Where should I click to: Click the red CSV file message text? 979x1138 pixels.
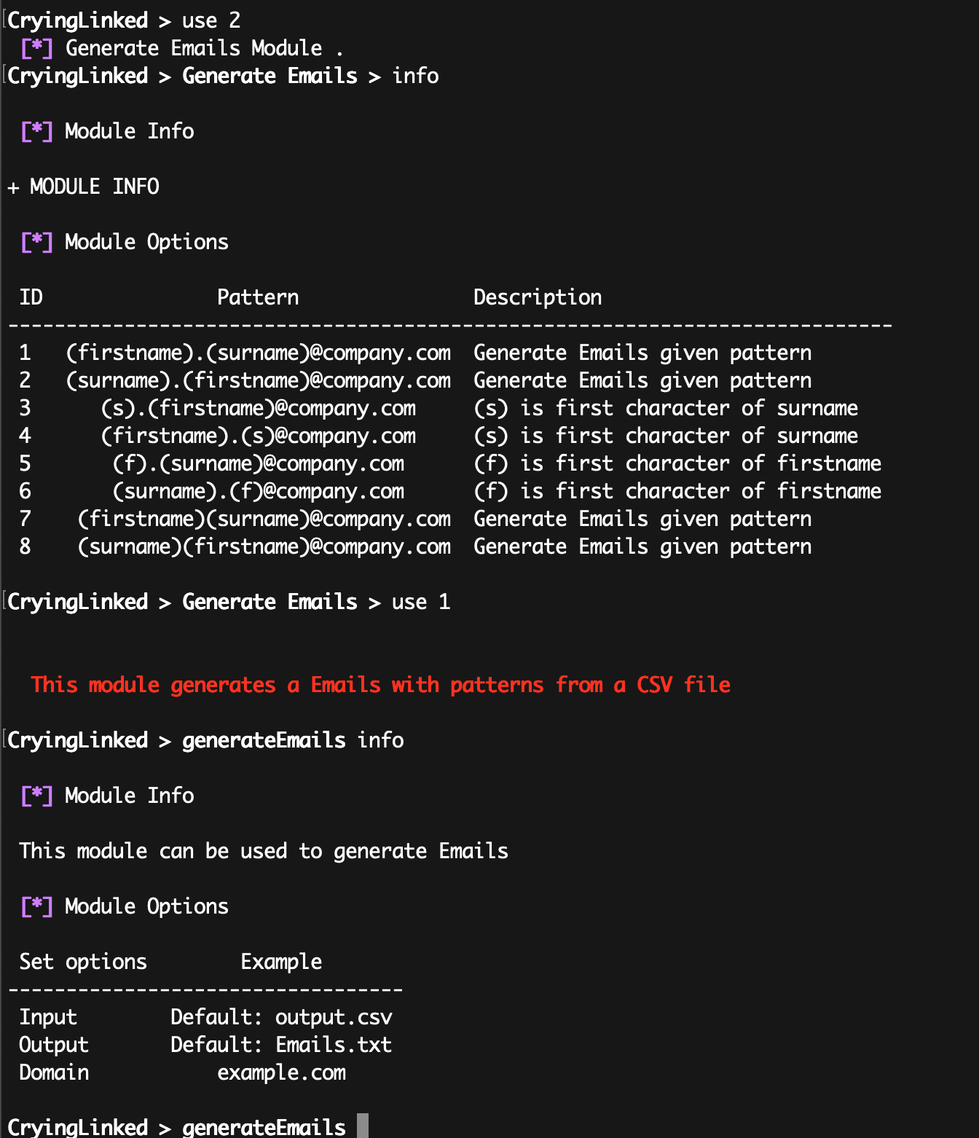[380, 686]
